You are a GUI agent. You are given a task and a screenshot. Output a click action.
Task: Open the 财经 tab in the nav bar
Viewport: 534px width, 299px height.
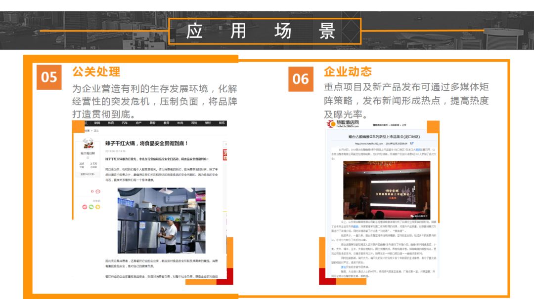[208, 123]
